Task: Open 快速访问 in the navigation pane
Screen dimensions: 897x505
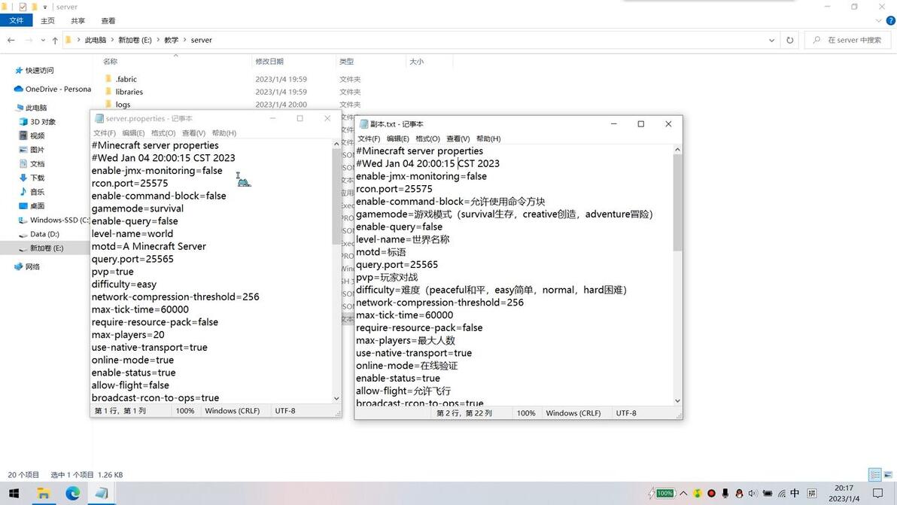Action: pyautogui.click(x=39, y=70)
